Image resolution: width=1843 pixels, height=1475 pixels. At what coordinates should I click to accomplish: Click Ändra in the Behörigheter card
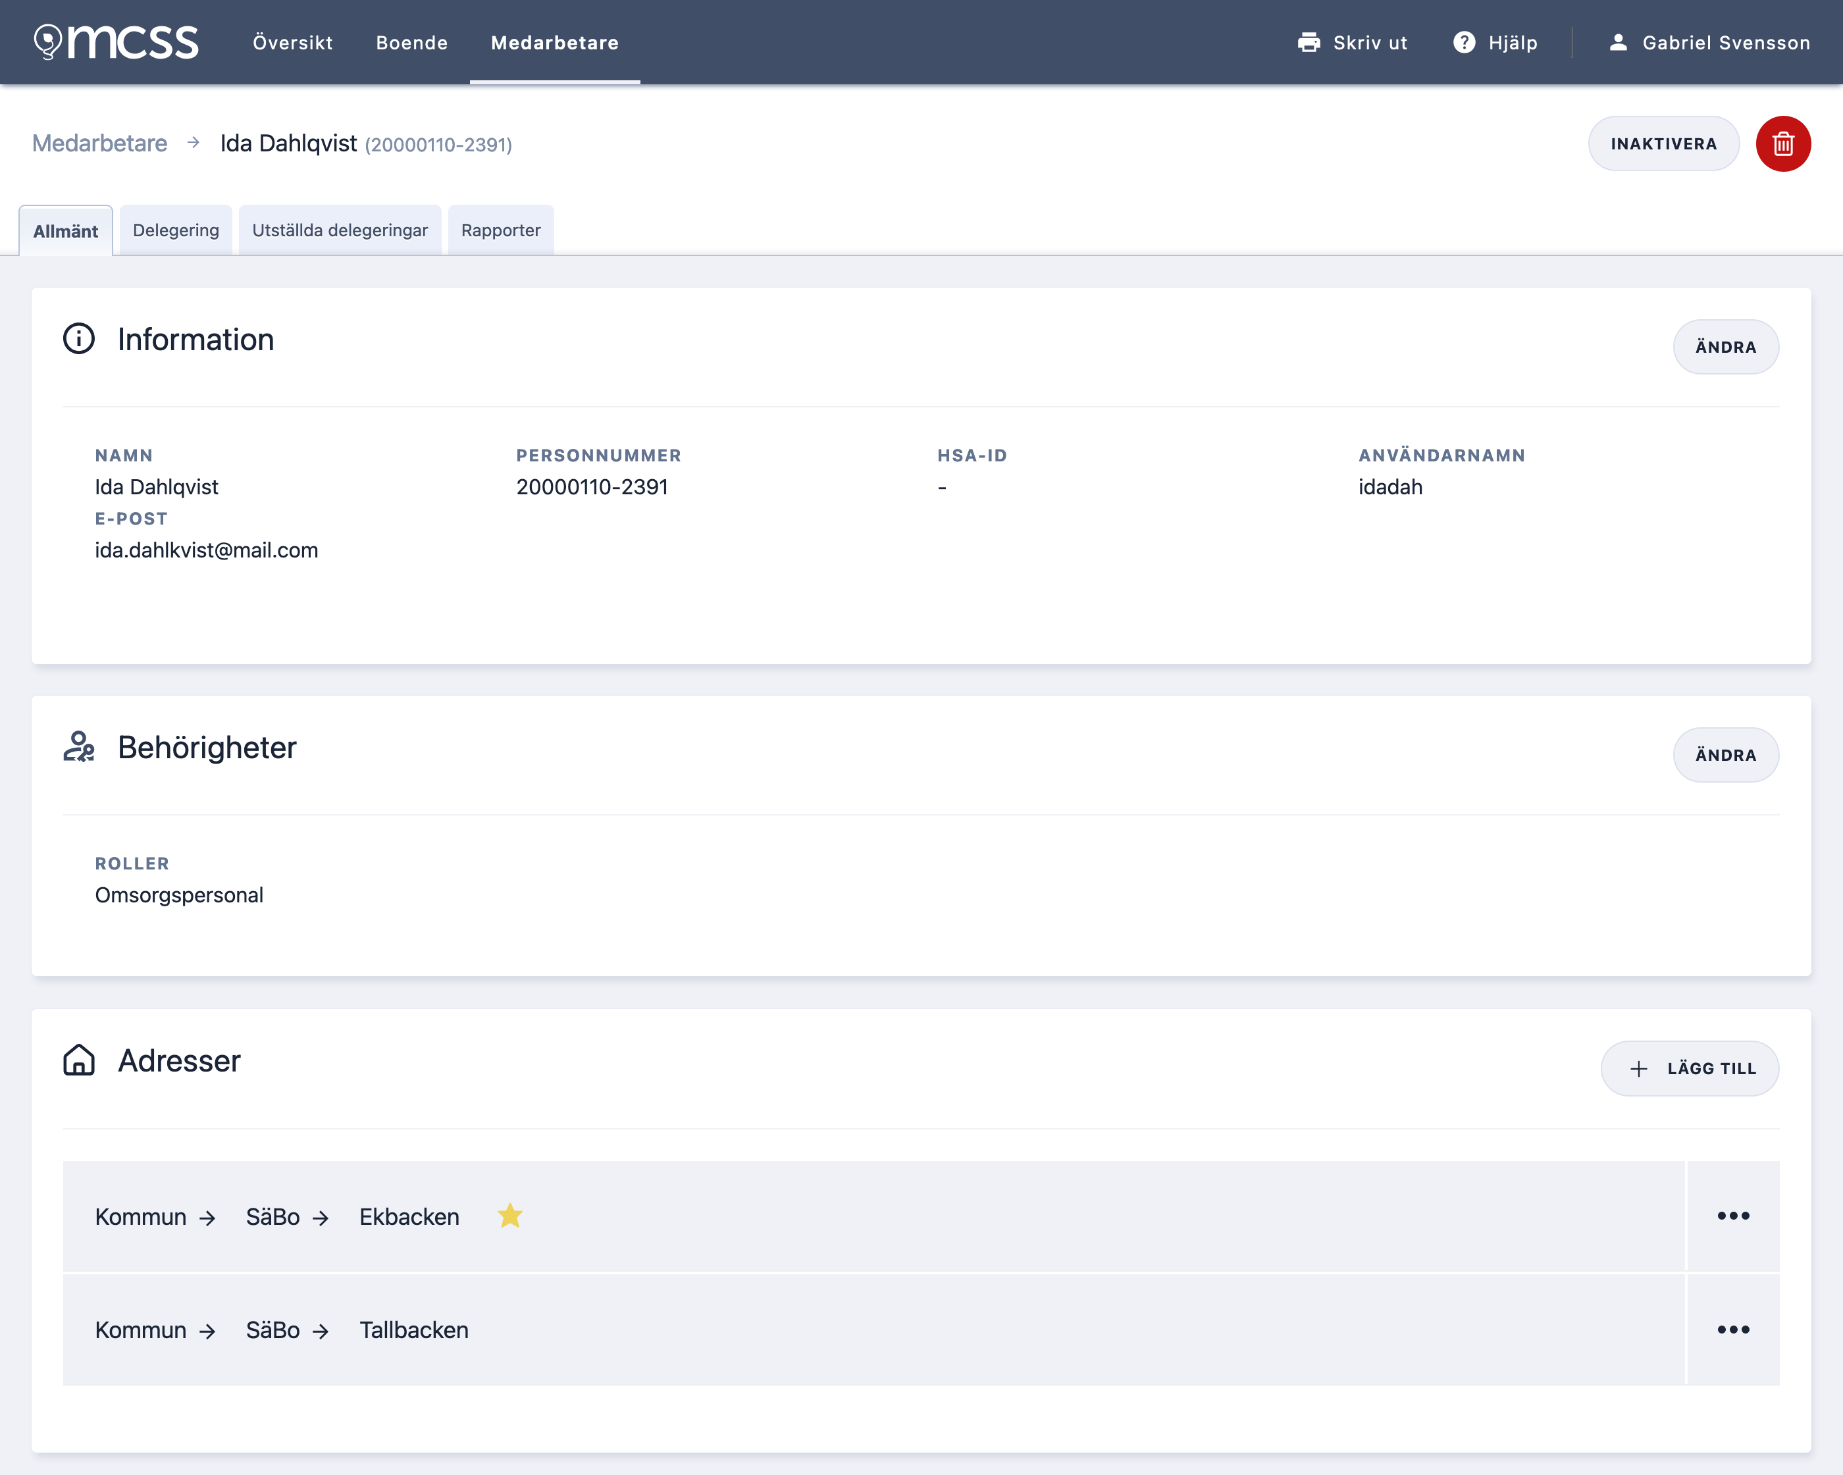tap(1726, 754)
